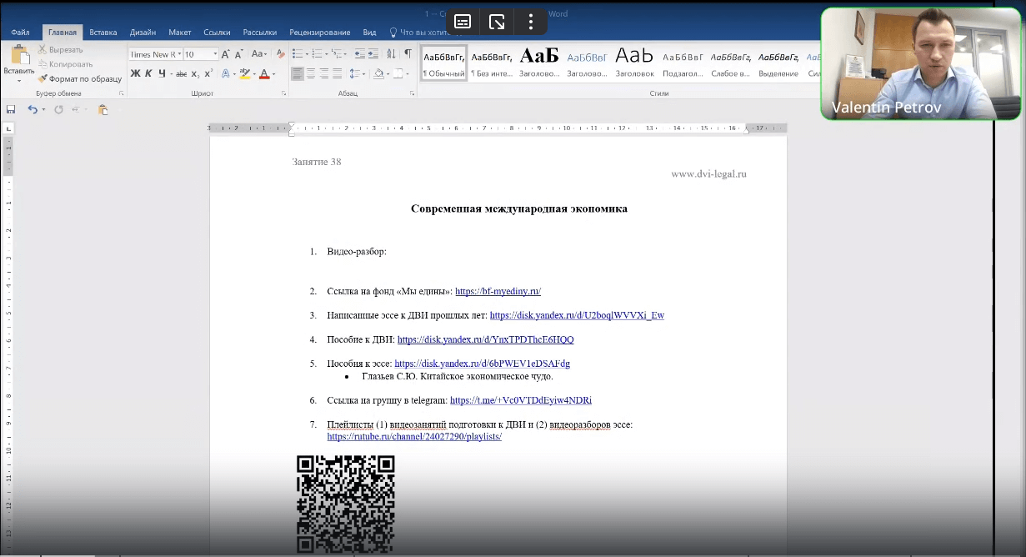The image size is (1026, 557).
Task: Undo the last action
Action: tap(32, 109)
